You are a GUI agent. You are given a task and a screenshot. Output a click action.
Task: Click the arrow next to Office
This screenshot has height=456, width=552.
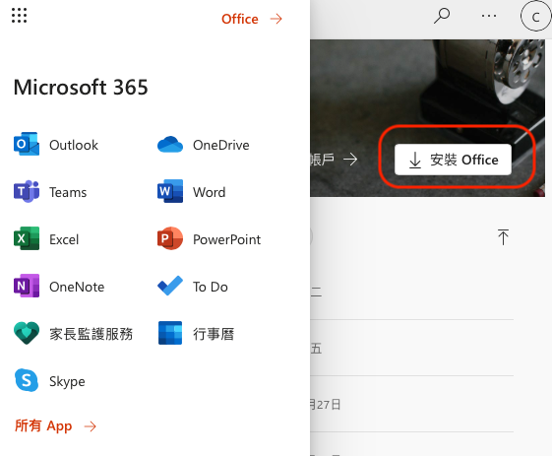coord(276,19)
